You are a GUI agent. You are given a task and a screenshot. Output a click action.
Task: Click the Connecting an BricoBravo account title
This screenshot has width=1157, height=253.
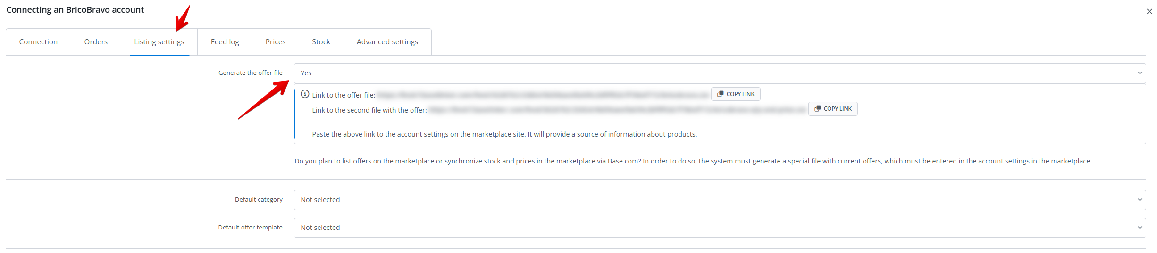point(75,10)
